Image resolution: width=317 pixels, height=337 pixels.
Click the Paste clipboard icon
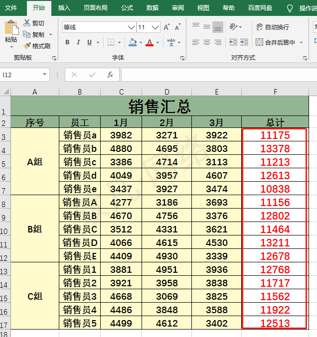click(x=11, y=27)
